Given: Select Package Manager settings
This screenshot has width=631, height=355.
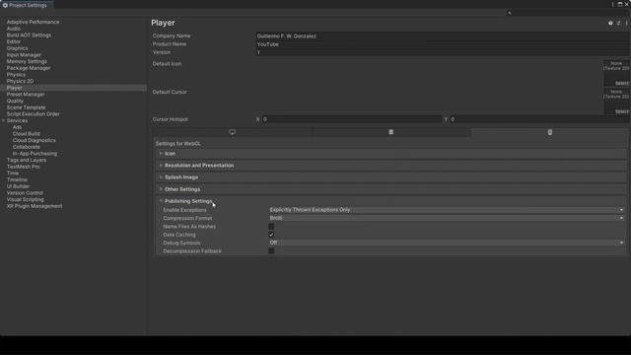Looking at the screenshot, I should click(x=29, y=68).
